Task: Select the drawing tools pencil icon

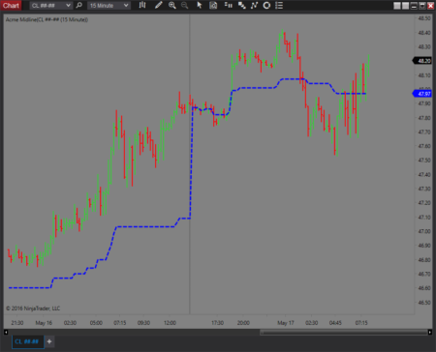Action: coord(158,5)
